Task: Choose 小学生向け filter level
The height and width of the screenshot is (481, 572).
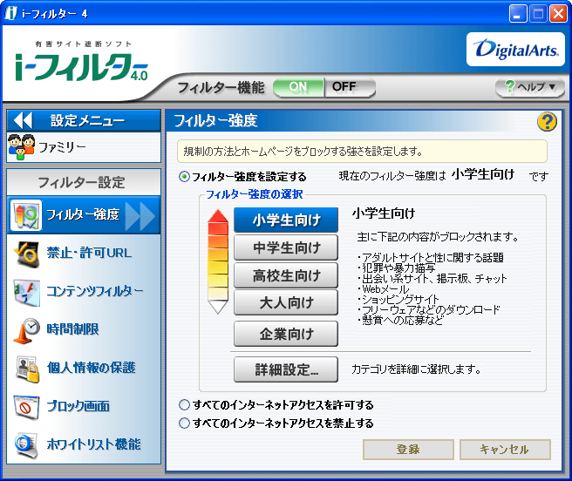Action: point(286,220)
